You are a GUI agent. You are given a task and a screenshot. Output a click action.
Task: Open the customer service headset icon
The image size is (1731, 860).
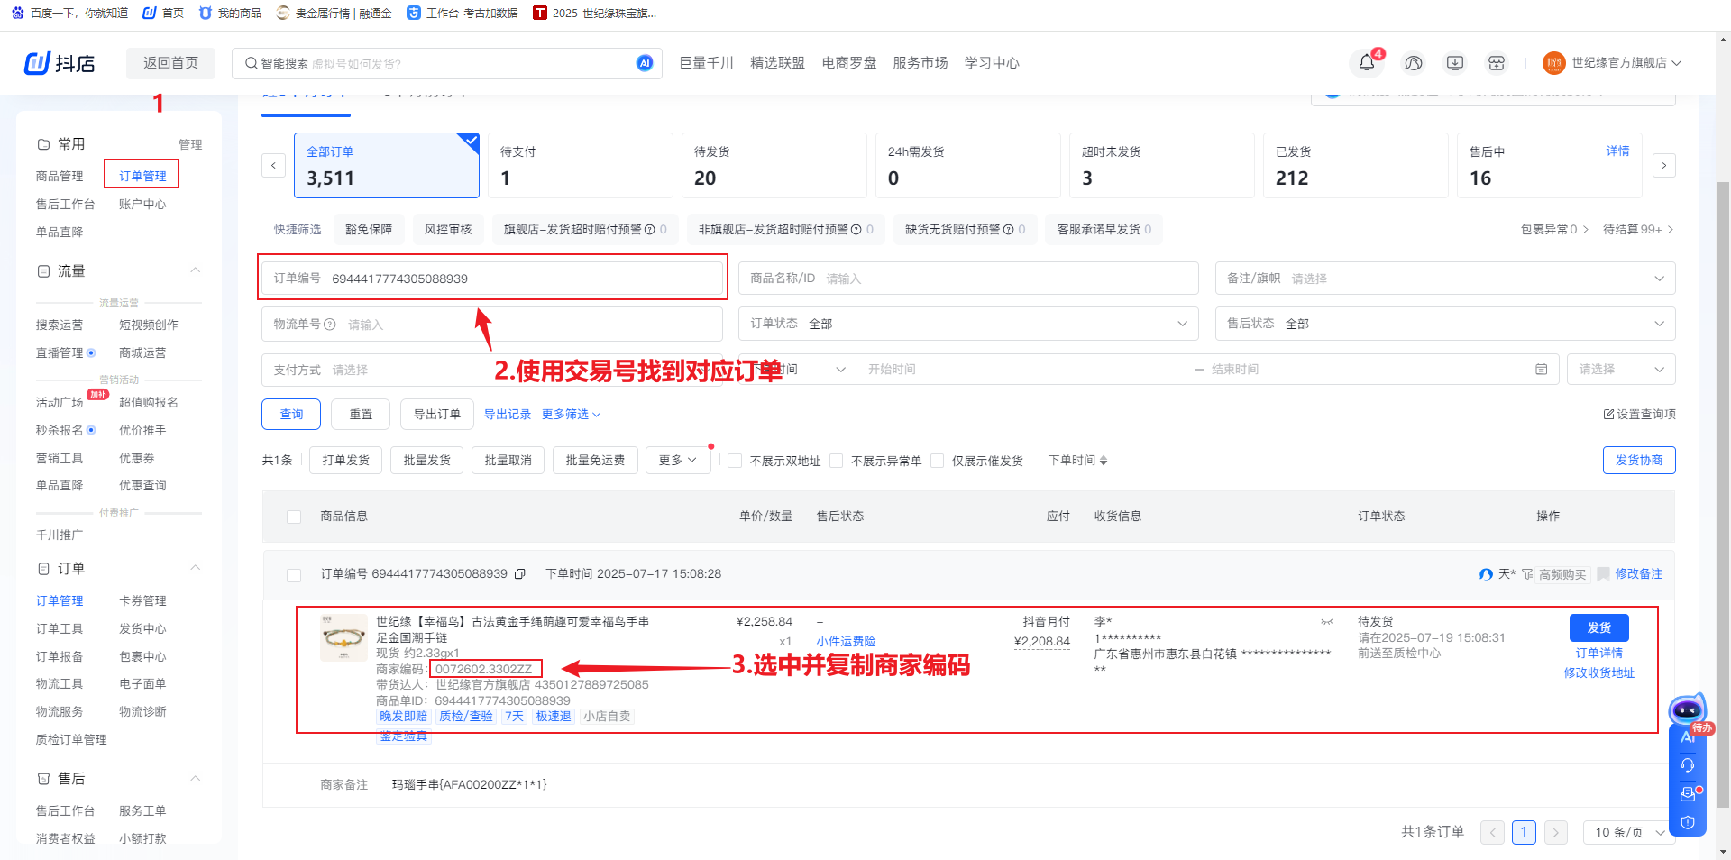click(1413, 63)
